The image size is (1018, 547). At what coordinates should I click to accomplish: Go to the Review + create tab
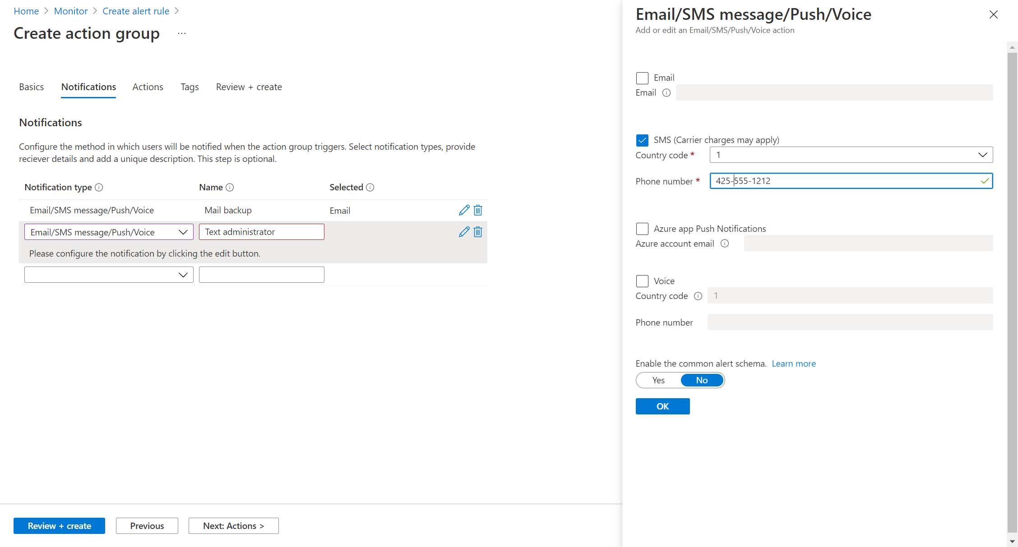(249, 87)
